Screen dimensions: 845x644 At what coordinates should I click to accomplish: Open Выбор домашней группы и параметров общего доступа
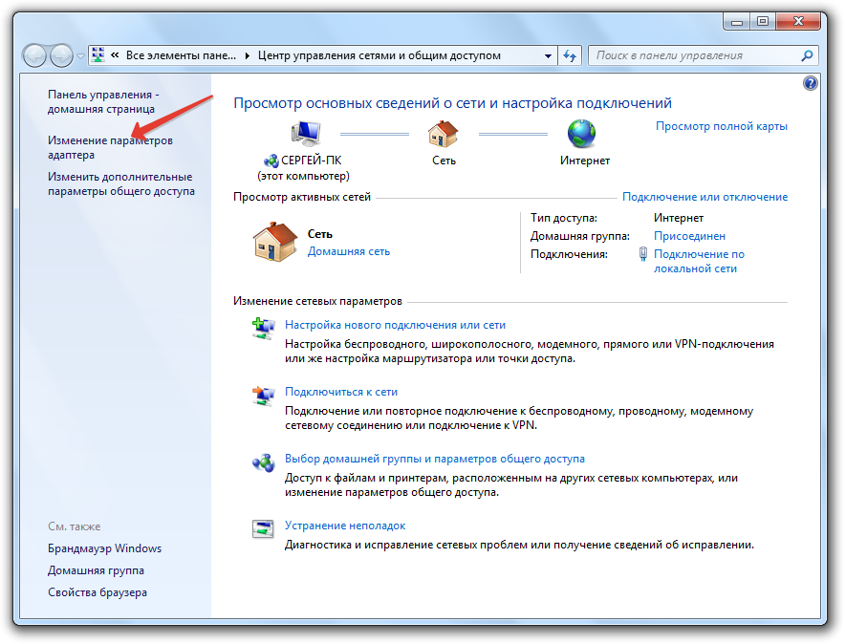point(434,459)
